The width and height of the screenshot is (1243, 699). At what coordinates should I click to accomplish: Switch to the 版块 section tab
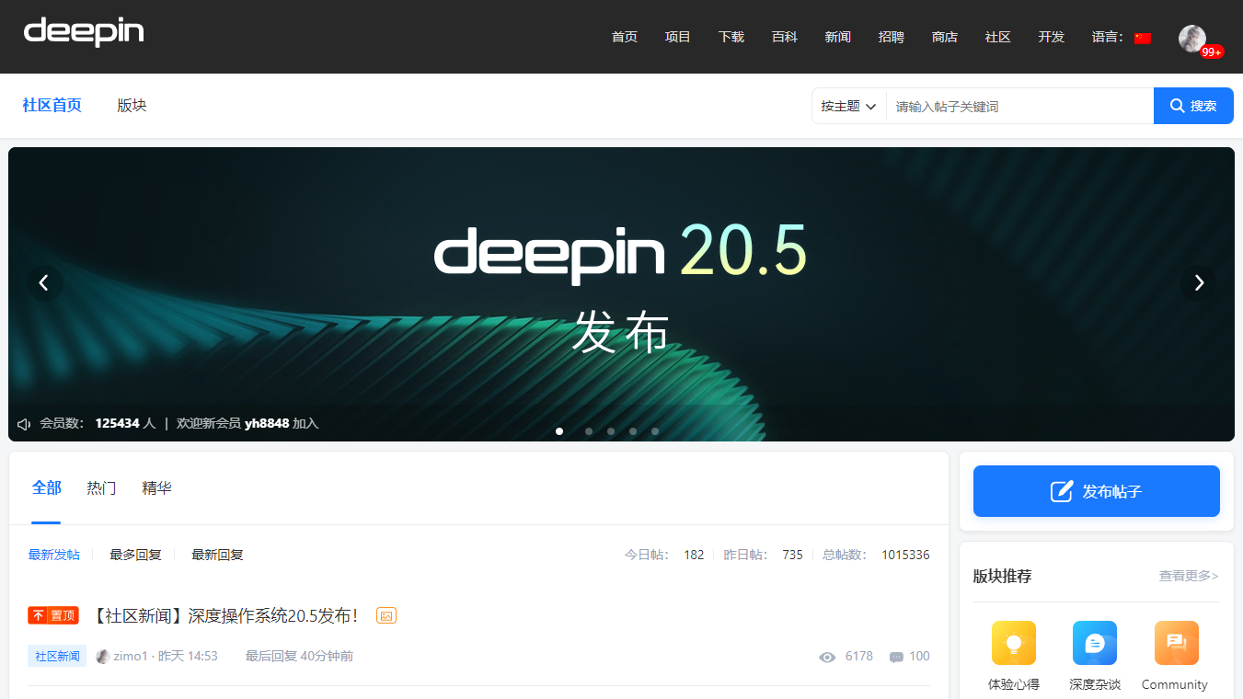[132, 106]
